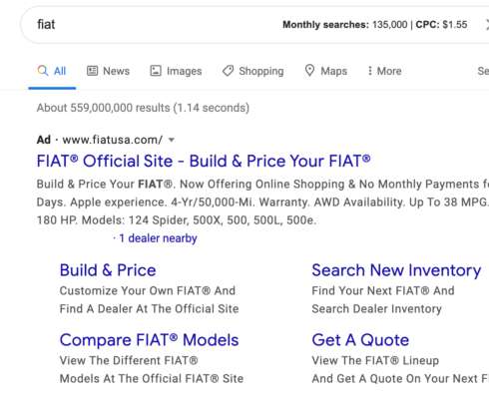The height and width of the screenshot is (408, 489).
Task: Click the Shopping tag icon
Action: point(228,71)
